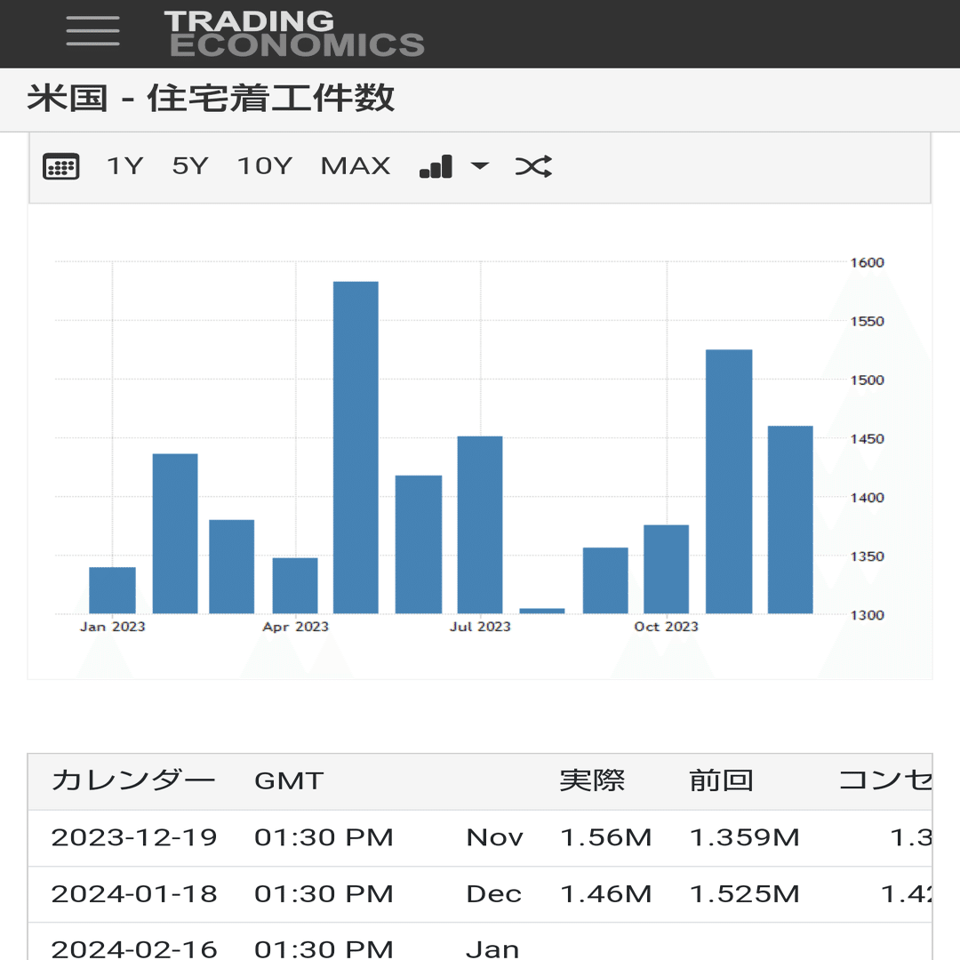Open the calendar date range picker
Screen dimensions: 960x960
[60, 166]
